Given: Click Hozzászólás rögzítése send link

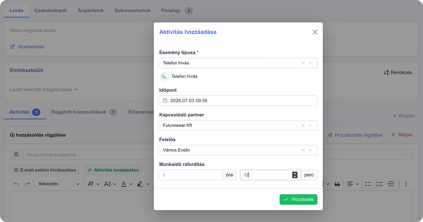Looking at the screenshot, I should tap(355, 135).
